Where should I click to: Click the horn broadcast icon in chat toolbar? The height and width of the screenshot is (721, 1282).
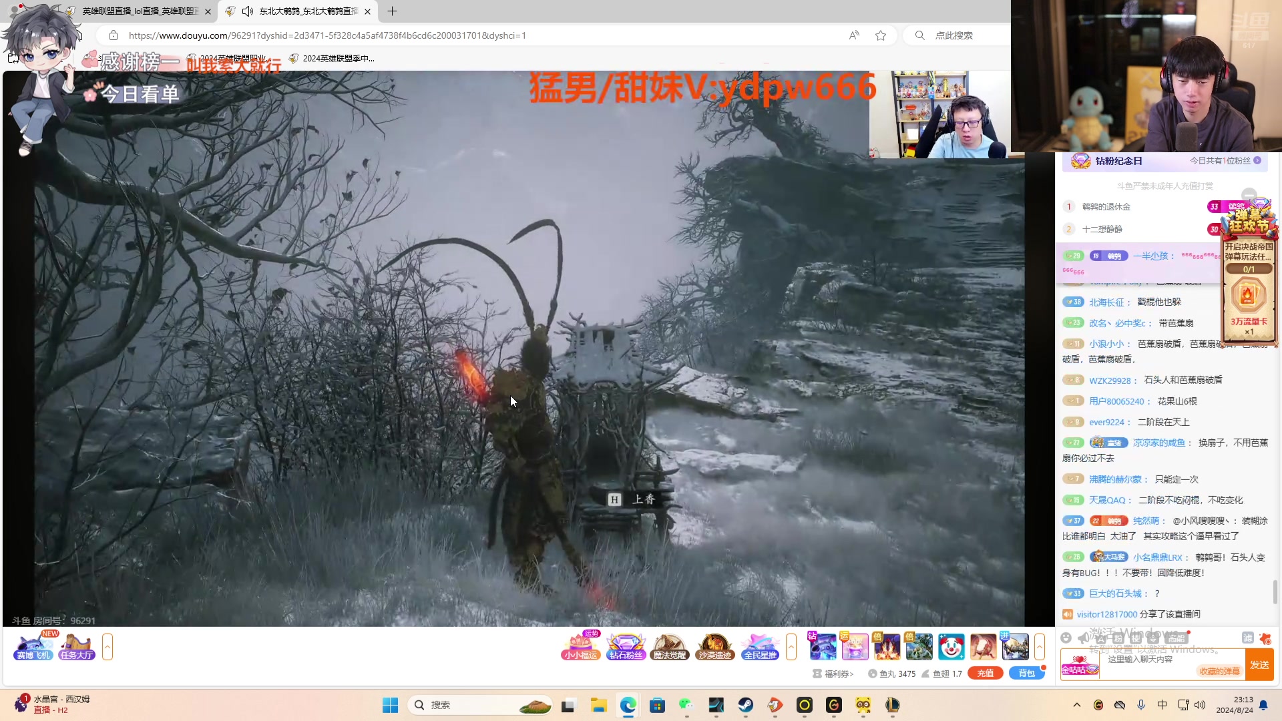coord(1084,638)
